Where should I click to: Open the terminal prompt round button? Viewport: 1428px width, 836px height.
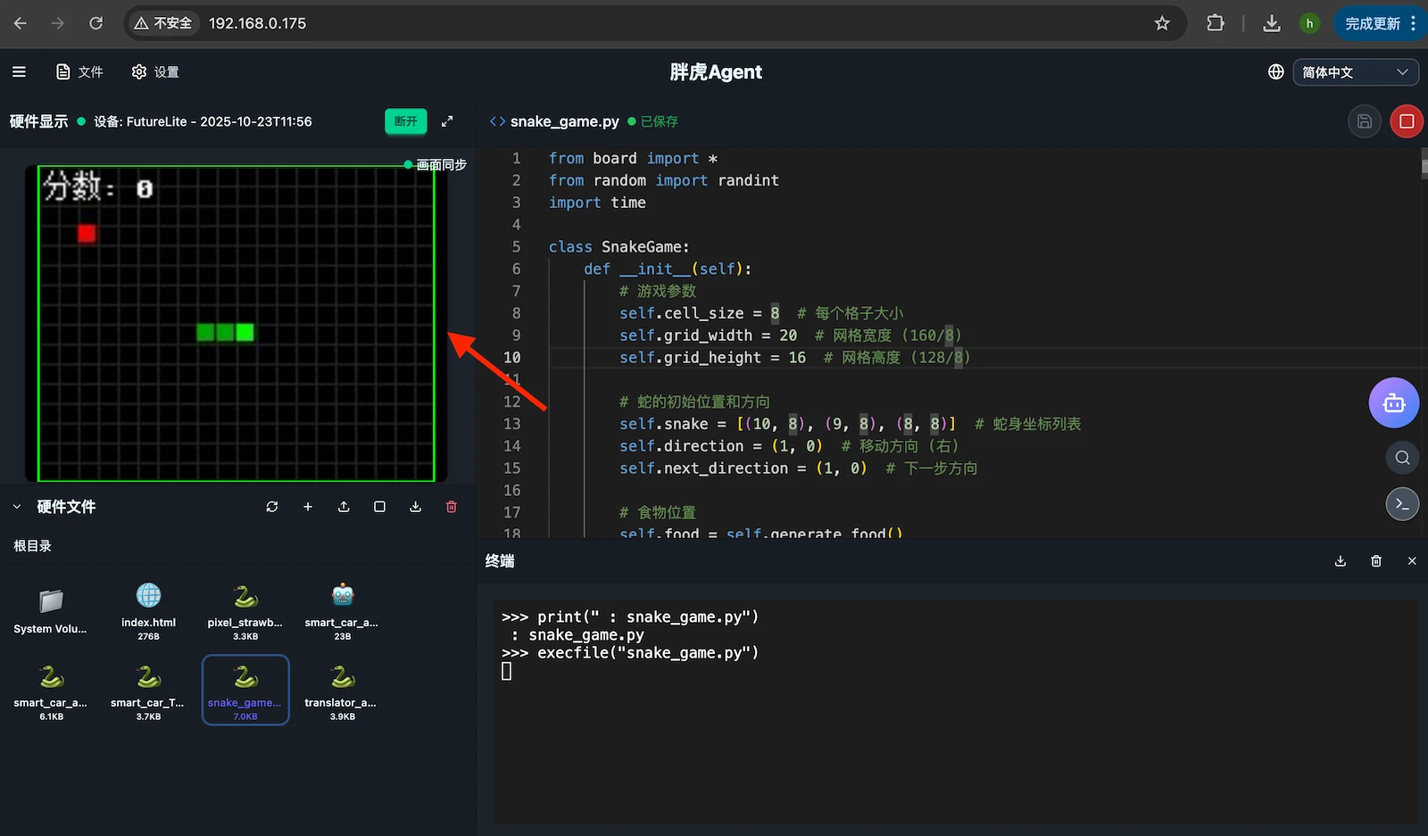click(x=1402, y=505)
